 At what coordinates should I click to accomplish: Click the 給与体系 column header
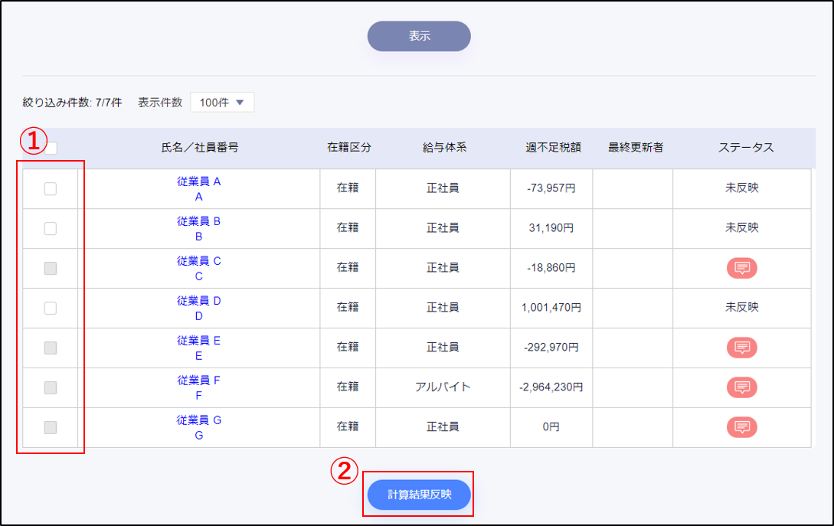pyautogui.click(x=444, y=148)
